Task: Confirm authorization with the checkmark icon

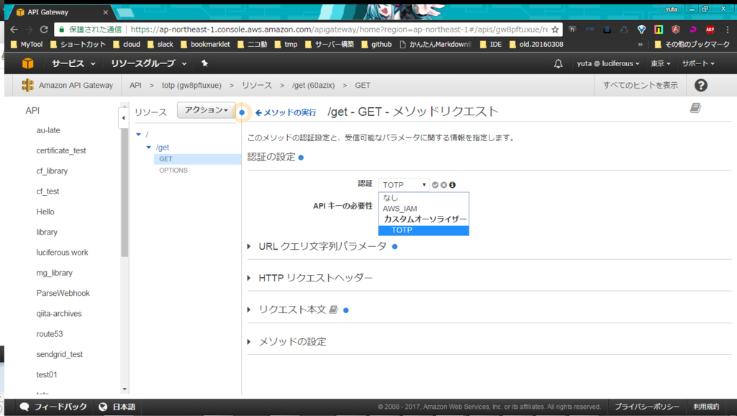Action: click(435, 185)
